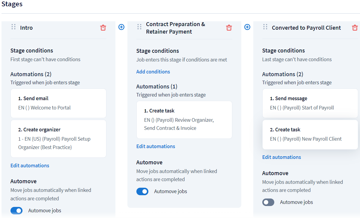Disable Automove jobs in the Intro stage
The height and width of the screenshot is (218, 360).
(16, 211)
